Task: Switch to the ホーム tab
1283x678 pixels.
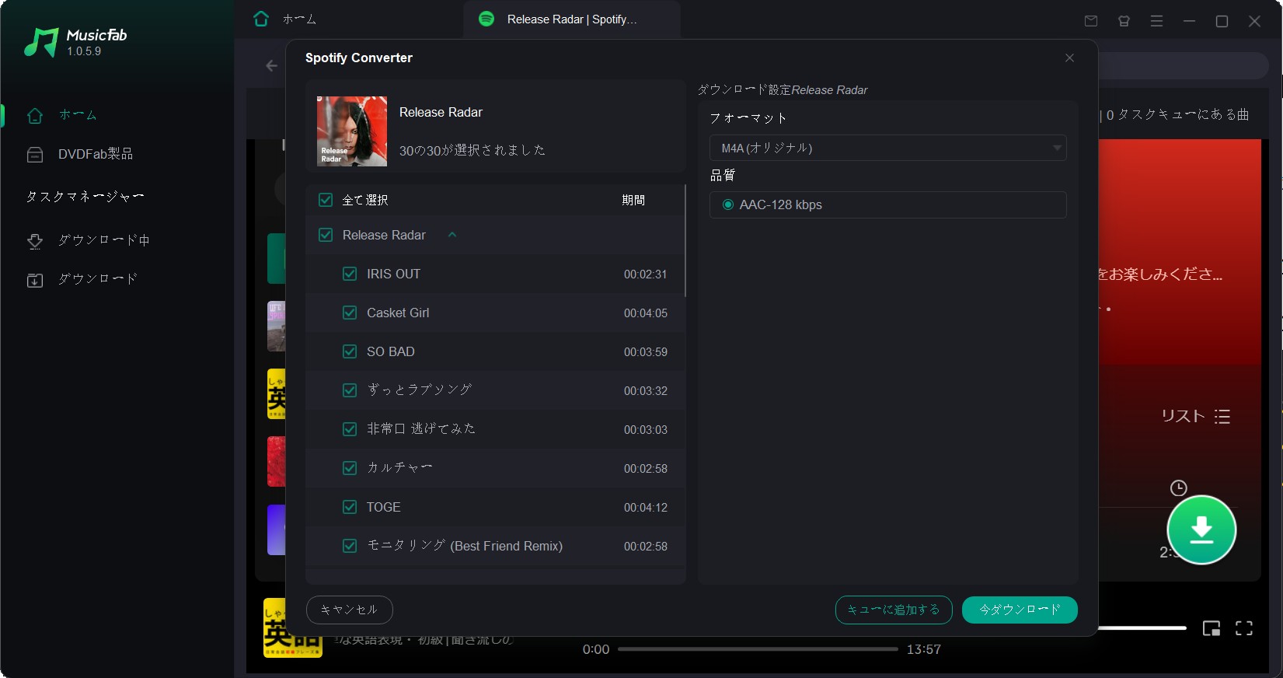Action: click(x=299, y=19)
